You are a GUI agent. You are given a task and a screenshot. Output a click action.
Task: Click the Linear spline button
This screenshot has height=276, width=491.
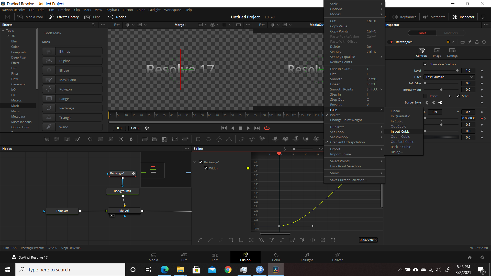pos(210,240)
